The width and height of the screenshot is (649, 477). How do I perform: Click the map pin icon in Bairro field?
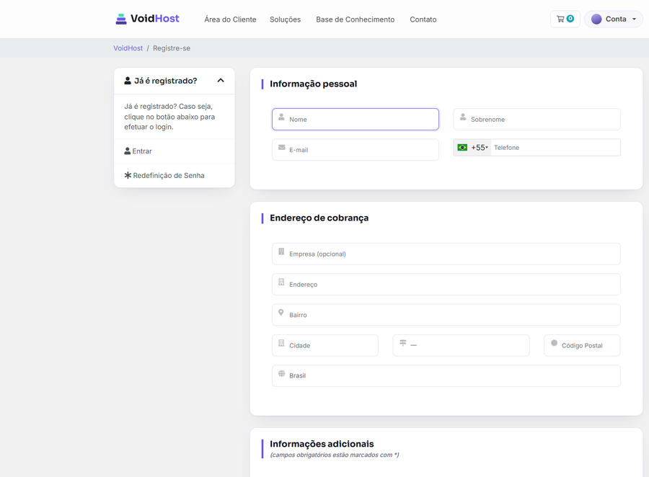pyautogui.click(x=281, y=313)
